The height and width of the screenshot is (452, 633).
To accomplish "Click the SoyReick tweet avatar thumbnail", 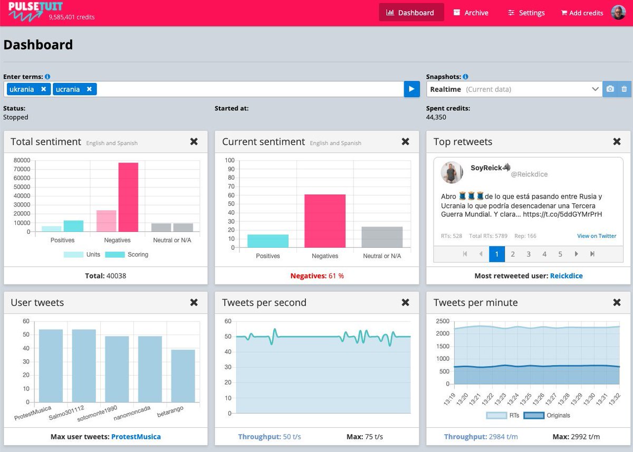I will click(452, 172).
